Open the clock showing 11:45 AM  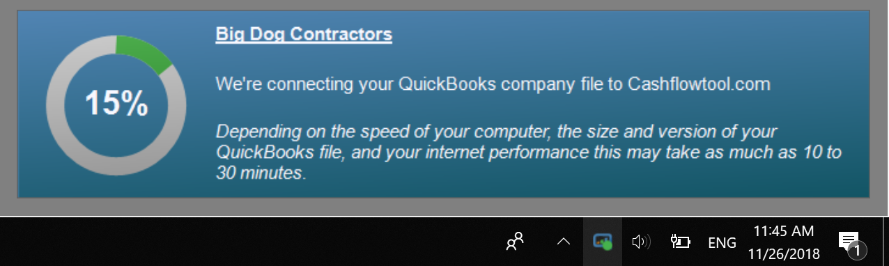click(x=784, y=230)
